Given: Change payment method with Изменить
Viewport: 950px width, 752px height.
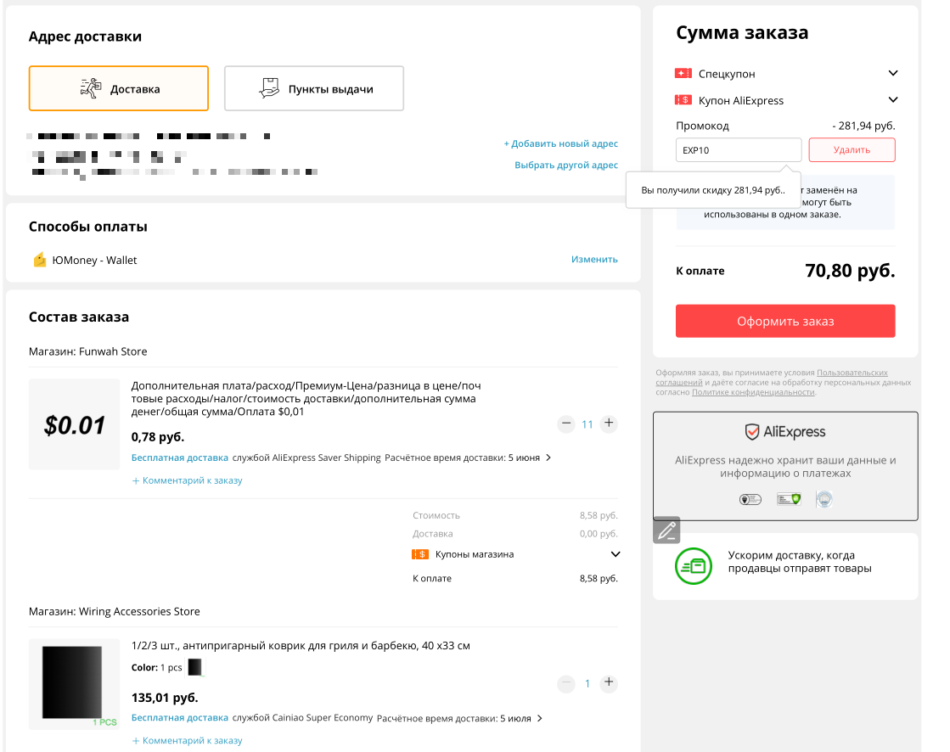Looking at the screenshot, I should coord(594,259).
